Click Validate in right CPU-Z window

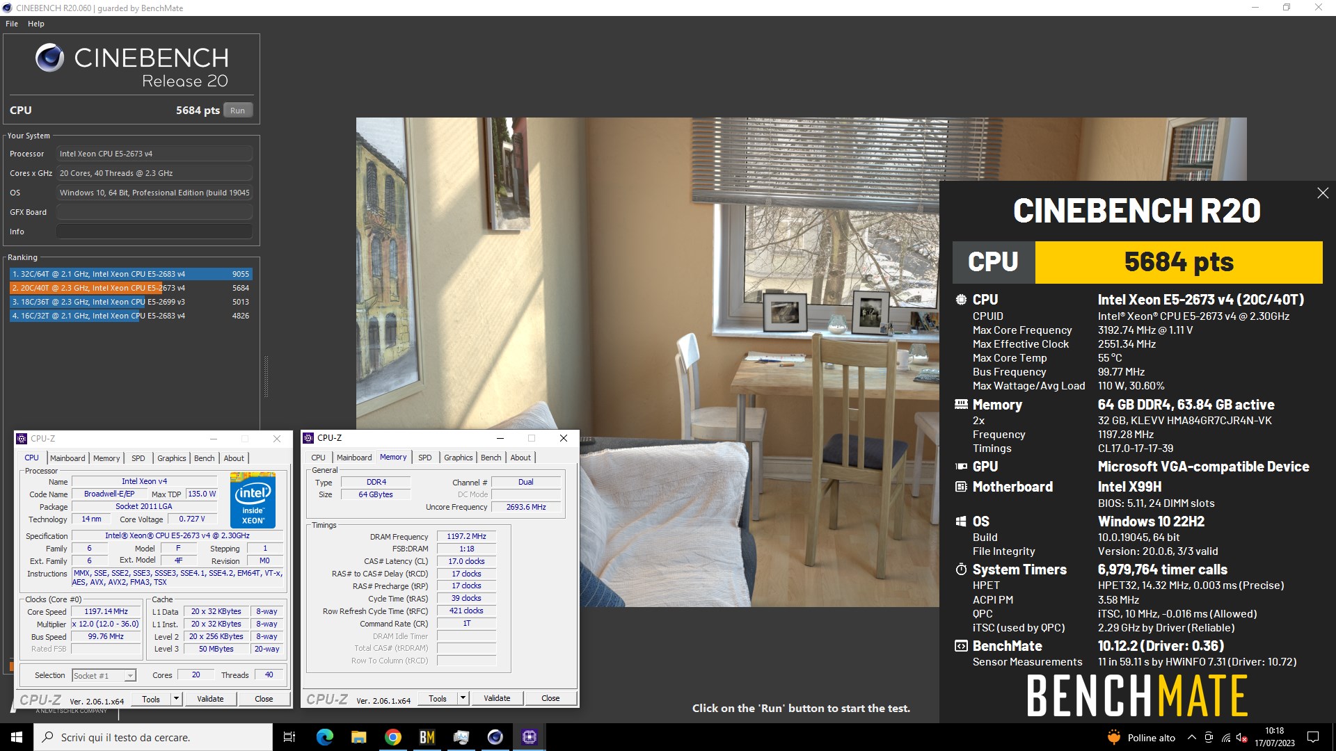[497, 699]
